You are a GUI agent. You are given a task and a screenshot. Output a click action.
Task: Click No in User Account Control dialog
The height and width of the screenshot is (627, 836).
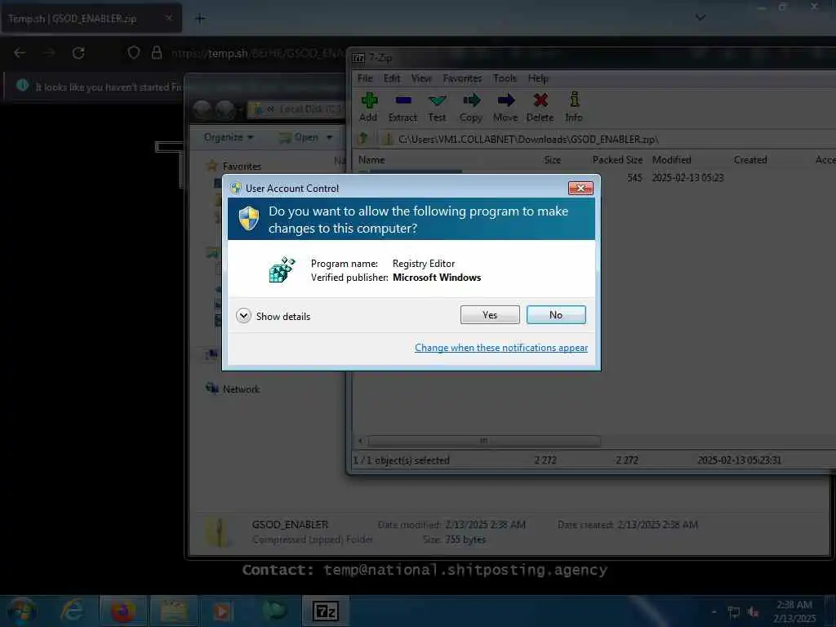click(x=556, y=314)
